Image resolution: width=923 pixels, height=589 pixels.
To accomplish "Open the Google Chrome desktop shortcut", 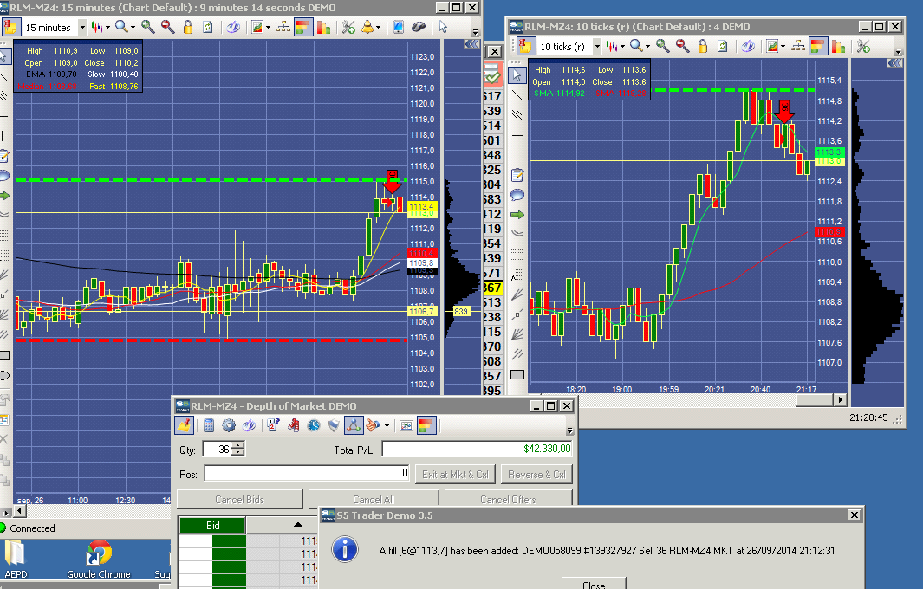I will (x=98, y=560).
